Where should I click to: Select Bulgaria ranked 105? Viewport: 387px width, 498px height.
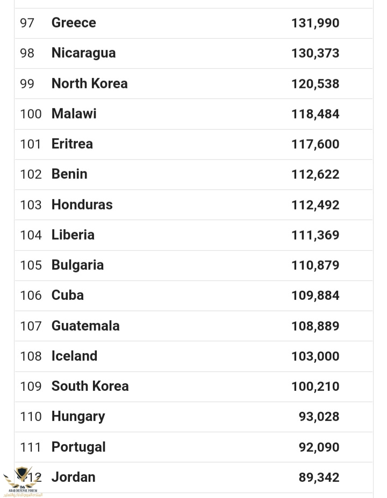(77, 265)
